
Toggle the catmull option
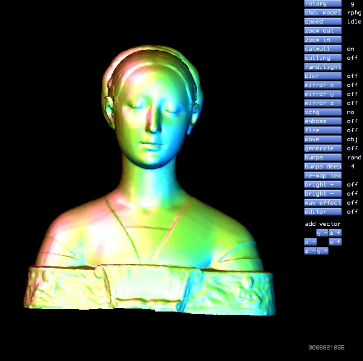point(323,49)
